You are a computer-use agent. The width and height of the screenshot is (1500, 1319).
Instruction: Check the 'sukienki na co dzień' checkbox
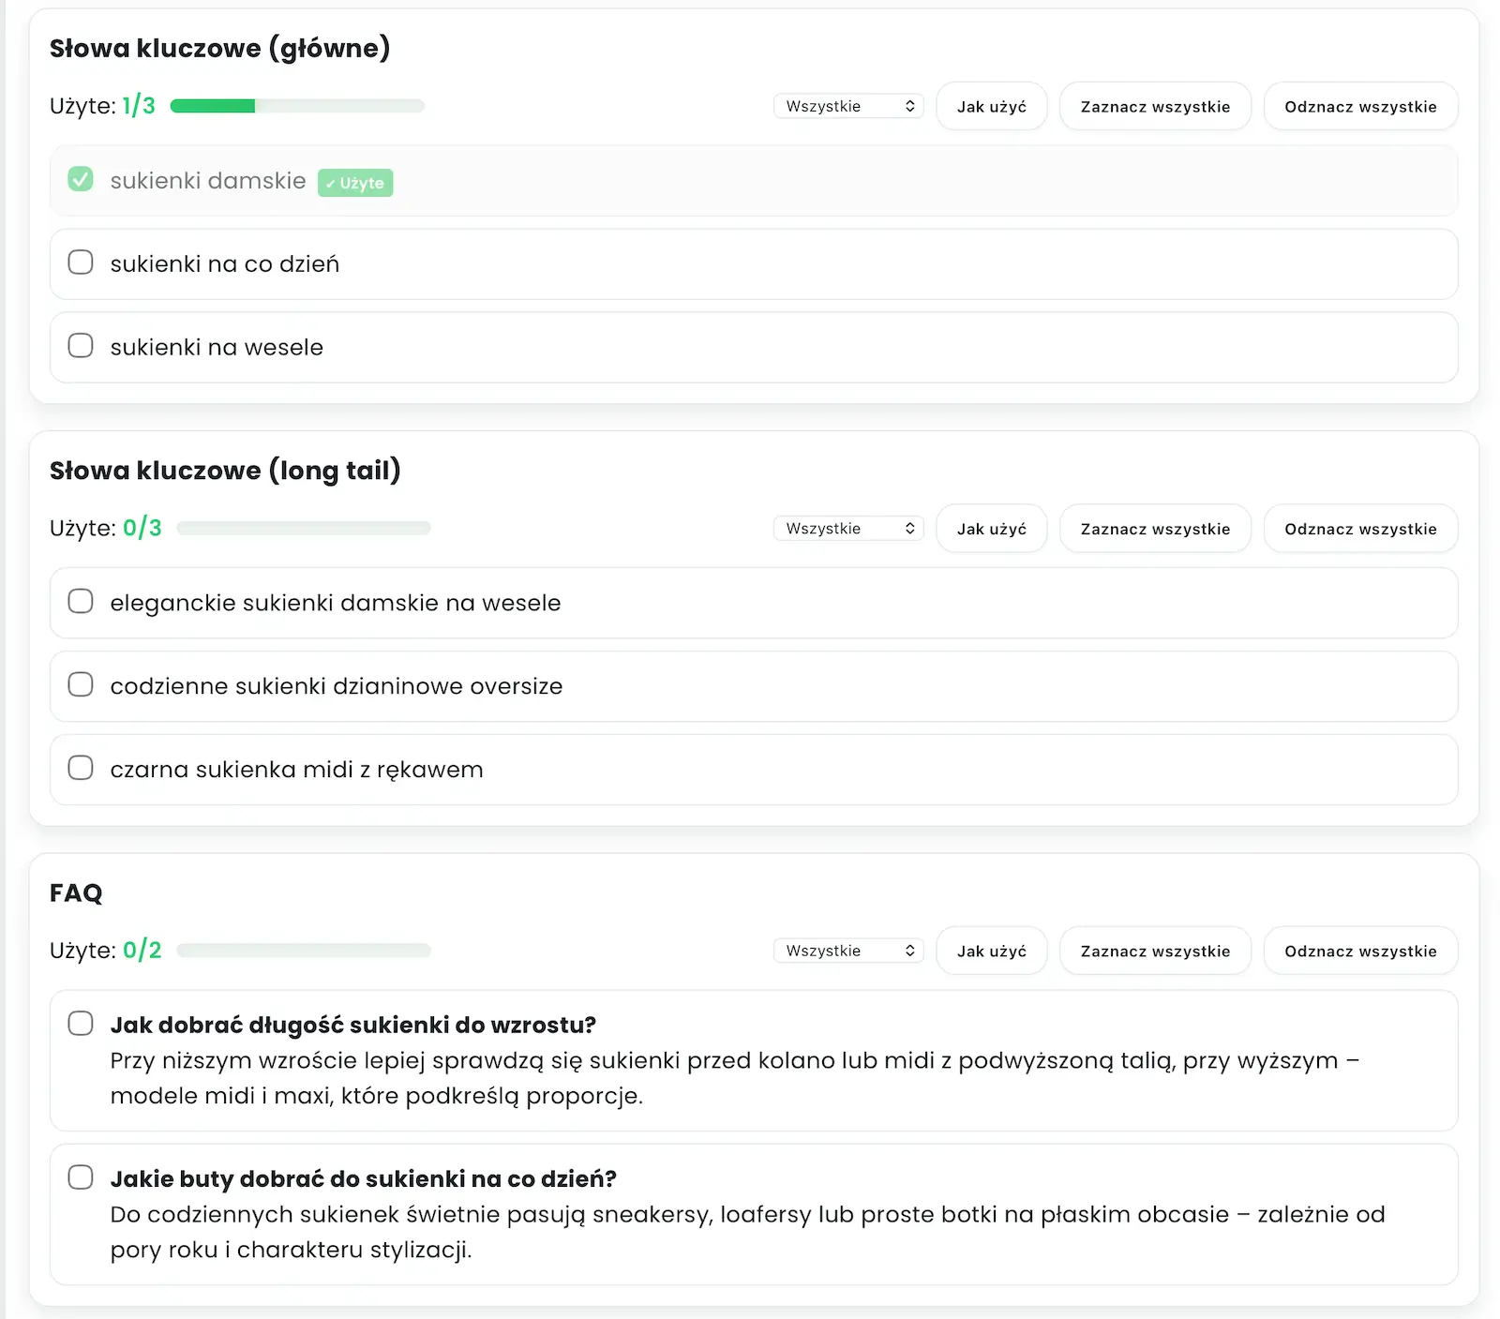[x=81, y=262]
